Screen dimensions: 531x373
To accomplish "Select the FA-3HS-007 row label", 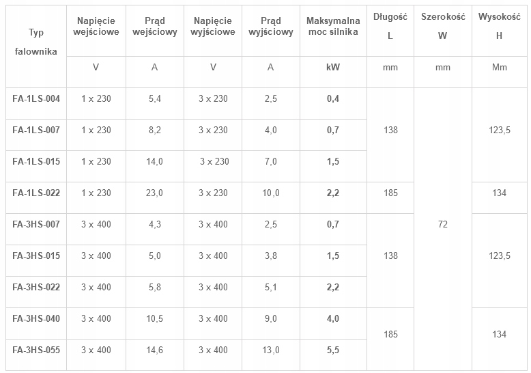I will tap(36, 224).
